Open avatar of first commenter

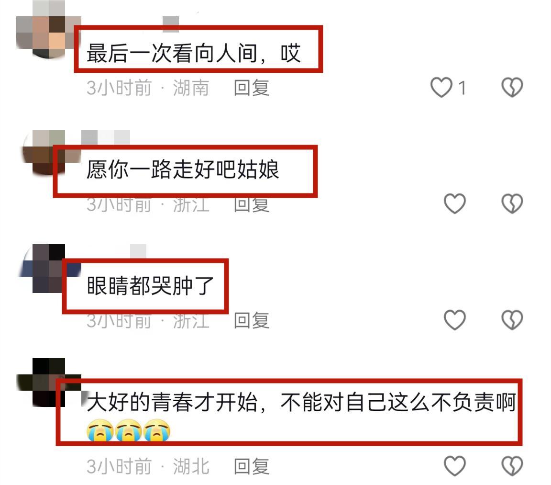pos(48,30)
